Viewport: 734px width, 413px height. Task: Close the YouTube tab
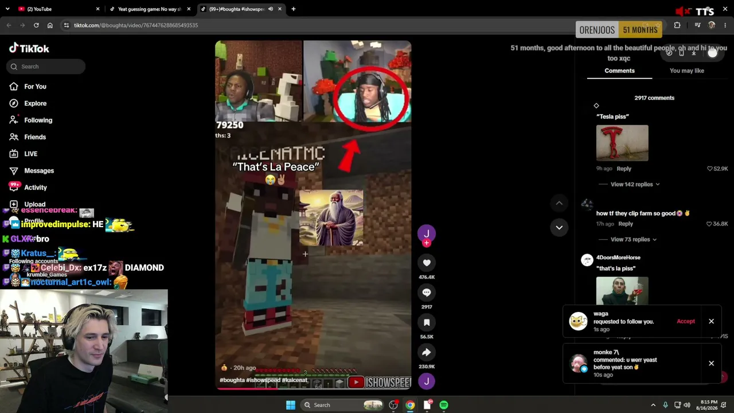(x=97, y=9)
